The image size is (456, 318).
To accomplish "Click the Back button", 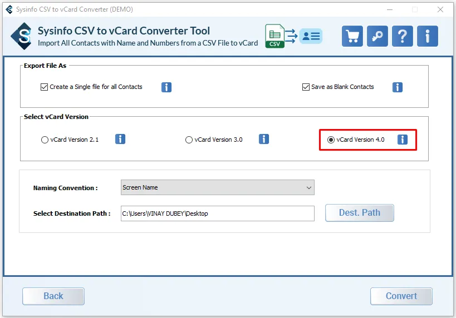I will (x=53, y=296).
